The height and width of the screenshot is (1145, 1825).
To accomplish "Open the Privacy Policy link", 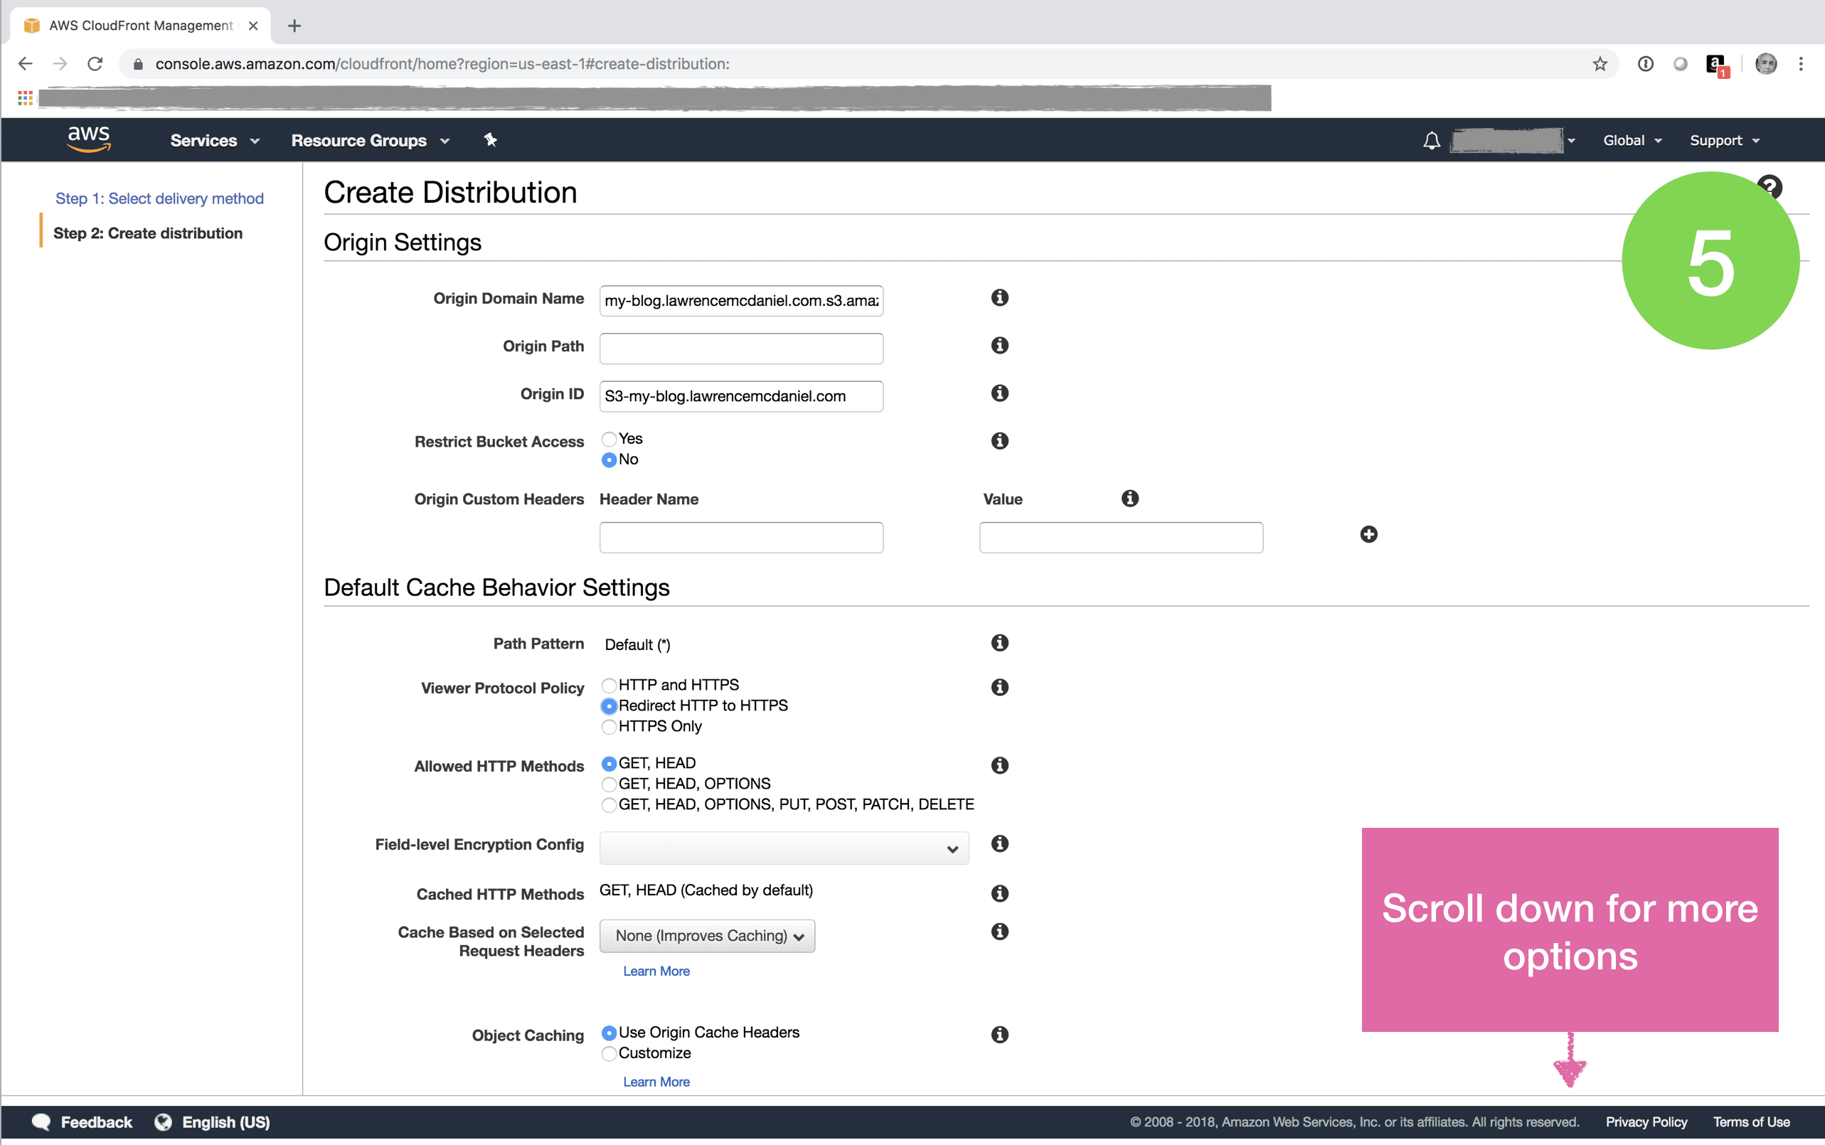I will (x=1646, y=1122).
